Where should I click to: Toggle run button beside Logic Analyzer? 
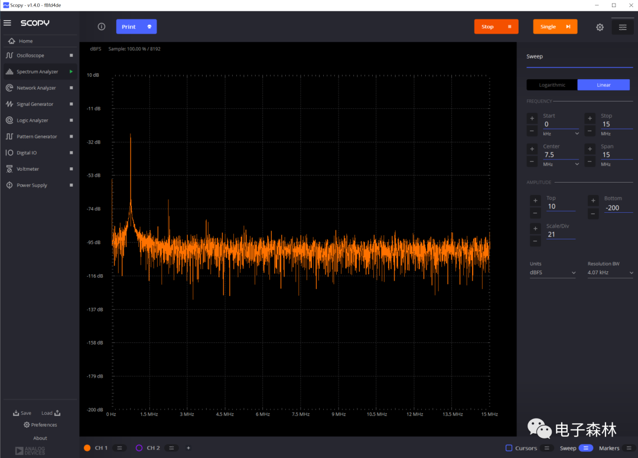(71, 121)
